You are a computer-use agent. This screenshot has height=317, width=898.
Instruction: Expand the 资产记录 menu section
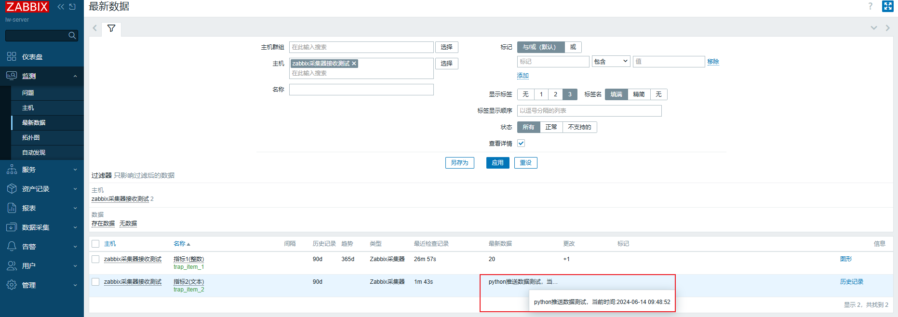pos(75,189)
